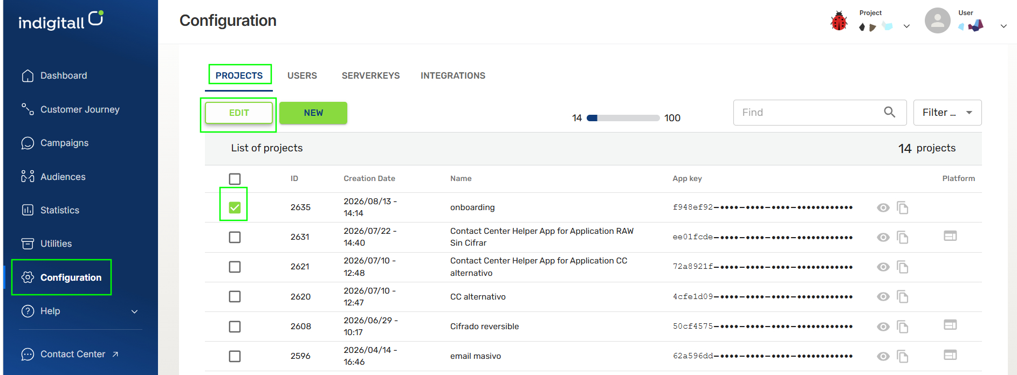
Task: Copy app key for project 2631
Action: (902, 237)
